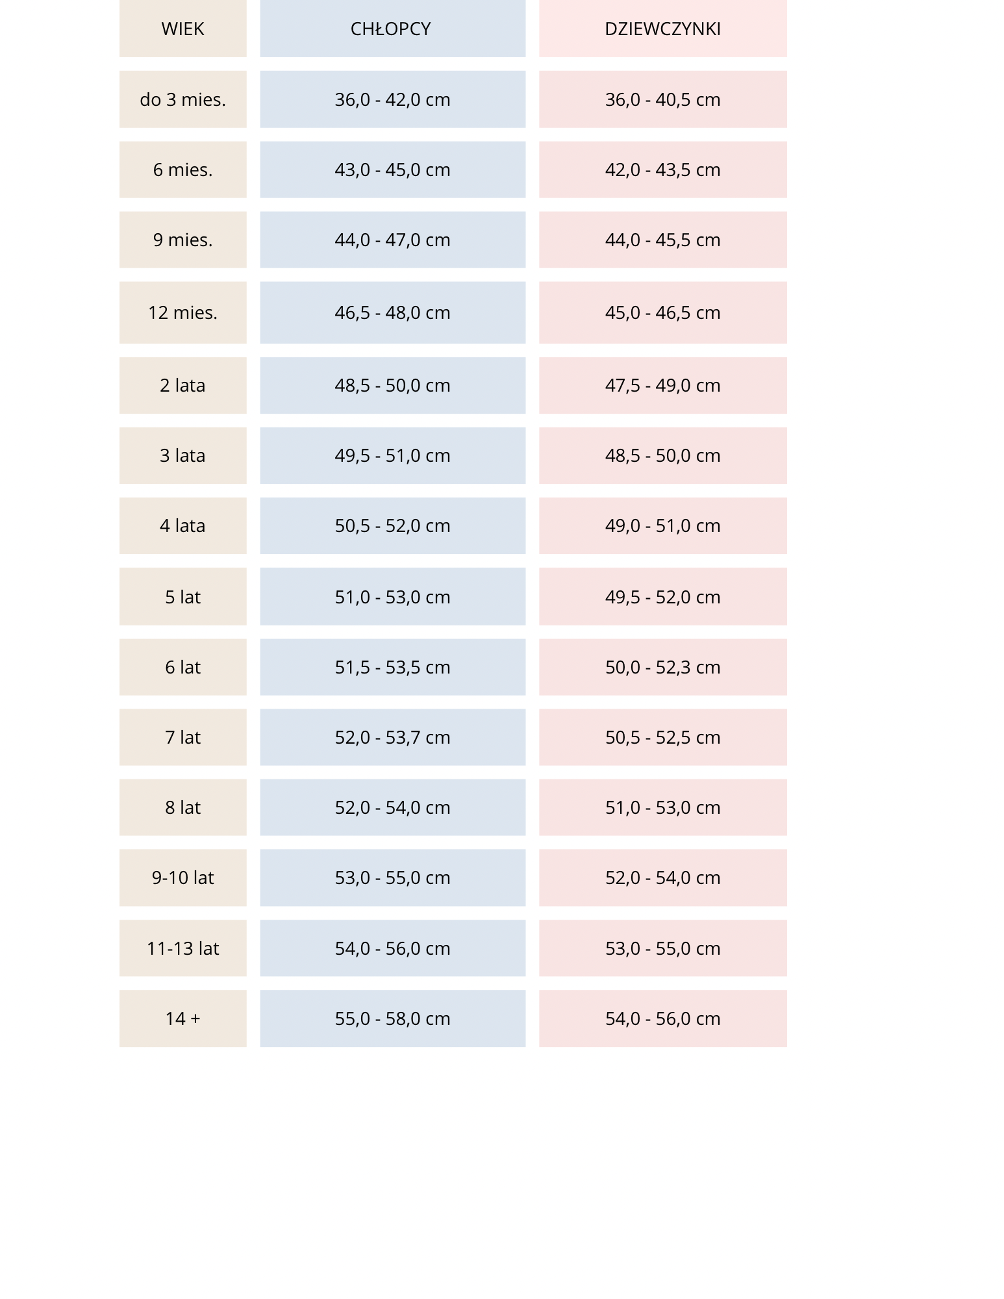Image resolution: width=1004 pixels, height=1299 pixels.
Task: Click the DZIEWCZYNKI column header
Action: 662,29
